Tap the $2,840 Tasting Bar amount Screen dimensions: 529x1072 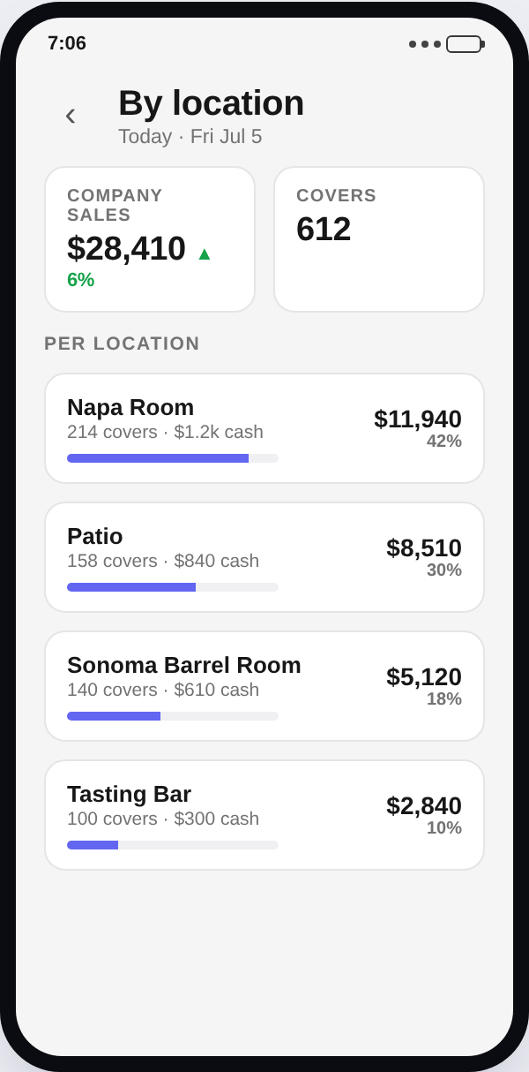(424, 806)
